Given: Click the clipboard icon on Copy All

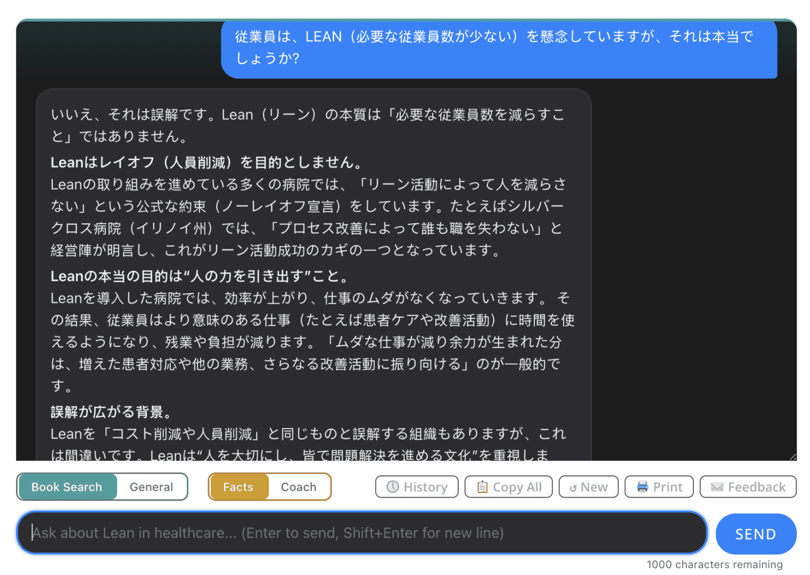Looking at the screenshot, I should 482,487.
